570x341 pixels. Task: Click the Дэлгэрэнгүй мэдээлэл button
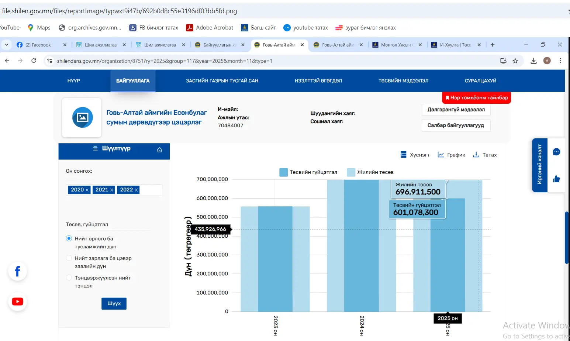click(x=456, y=110)
